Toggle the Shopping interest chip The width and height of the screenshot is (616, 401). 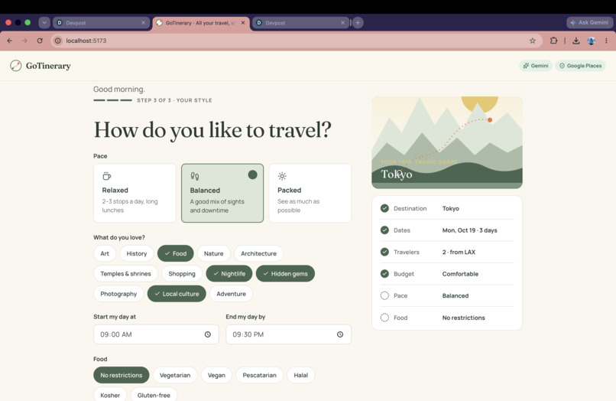pyautogui.click(x=182, y=273)
